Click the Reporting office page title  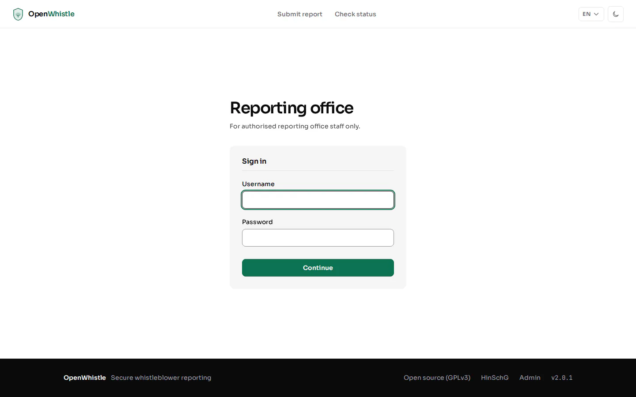click(291, 108)
